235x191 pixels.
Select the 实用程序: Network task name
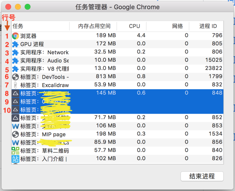pos(45,53)
